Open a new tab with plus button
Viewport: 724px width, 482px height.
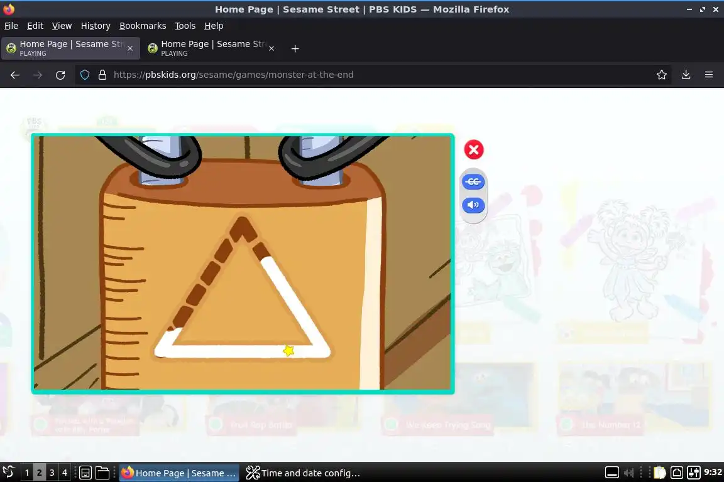pos(295,48)
